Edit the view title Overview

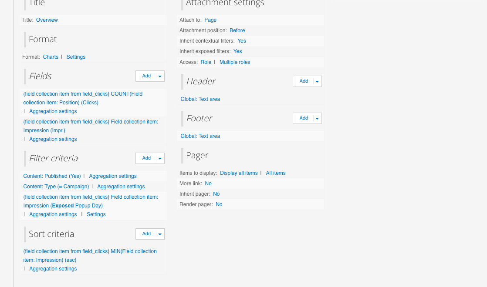47,20
